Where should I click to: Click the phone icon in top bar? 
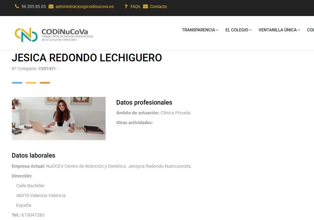pos(17,6)
